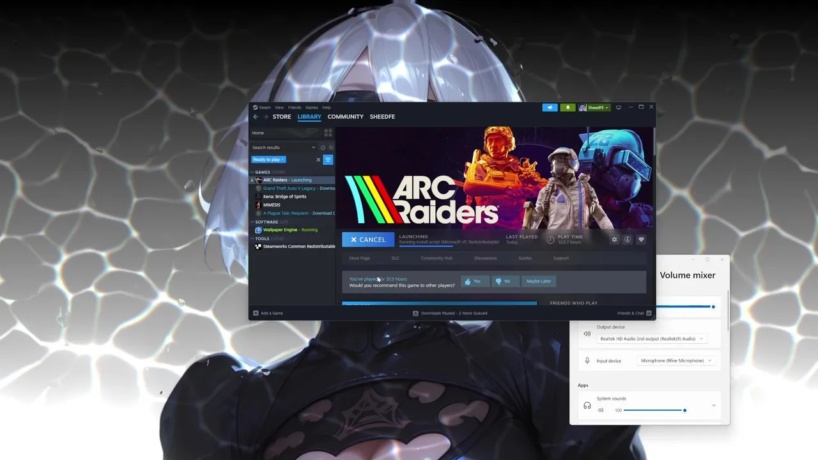
Task: Go back with the Steam back arrow
Action: 256,117
